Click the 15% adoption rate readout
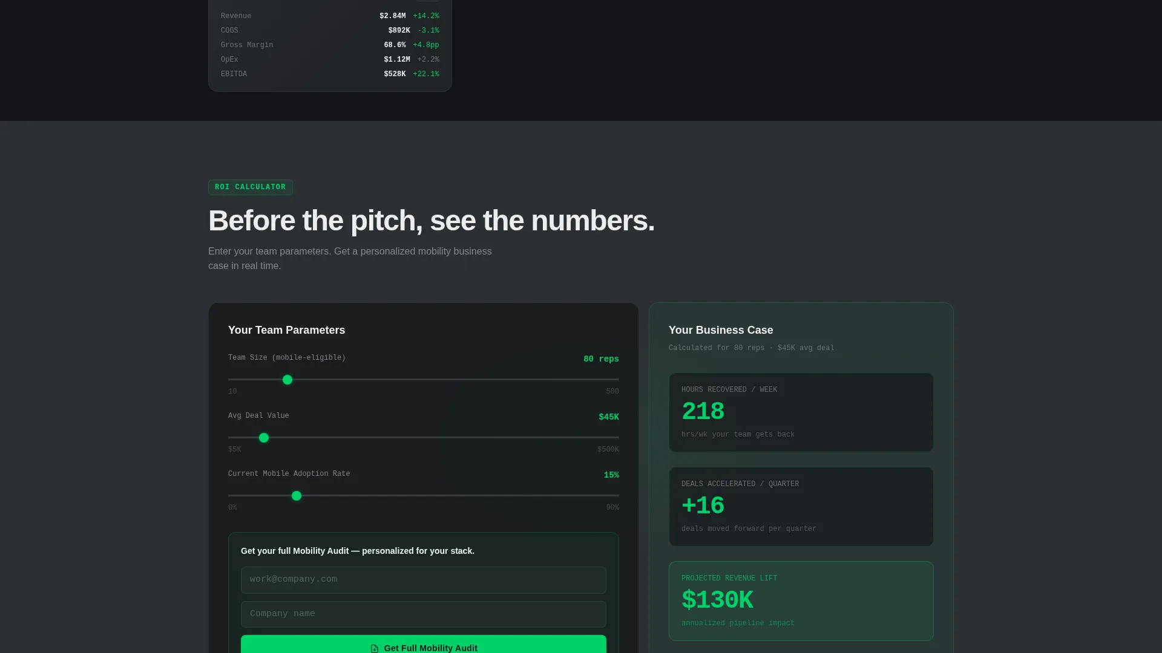The width and height of the screenshot is (1162, 653). point(611,475)
